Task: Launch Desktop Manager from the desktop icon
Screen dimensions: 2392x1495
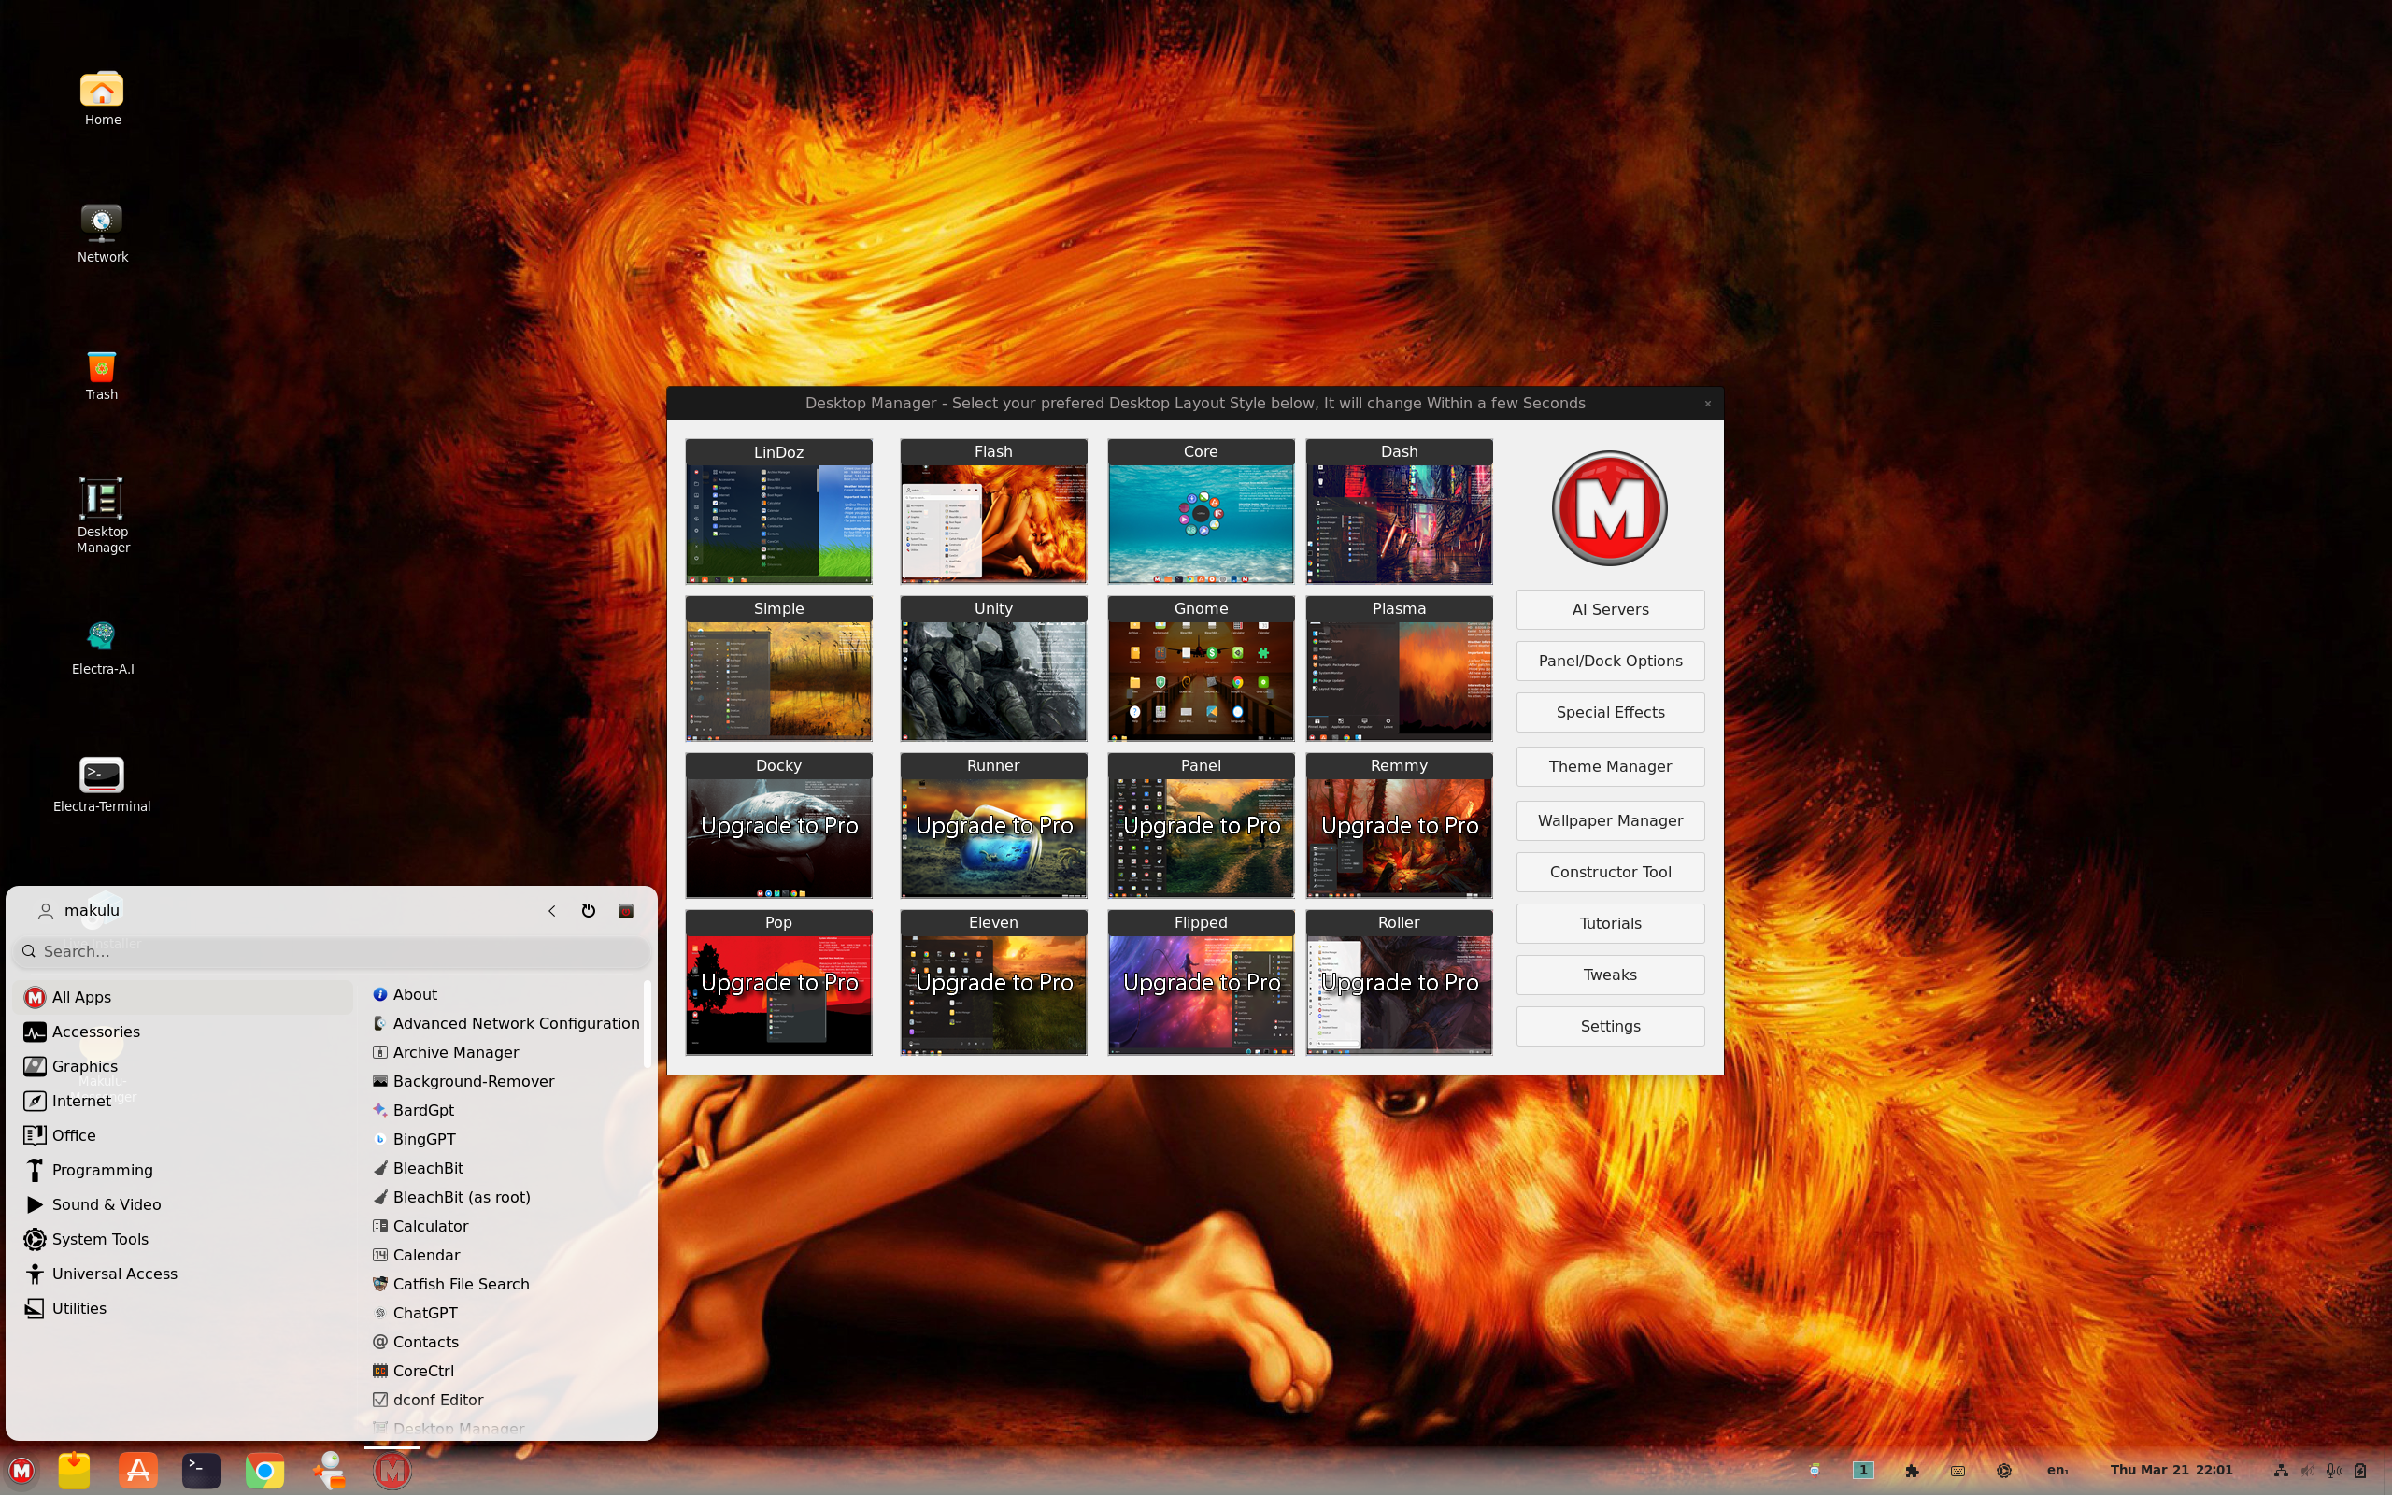Action: [102, 514]
